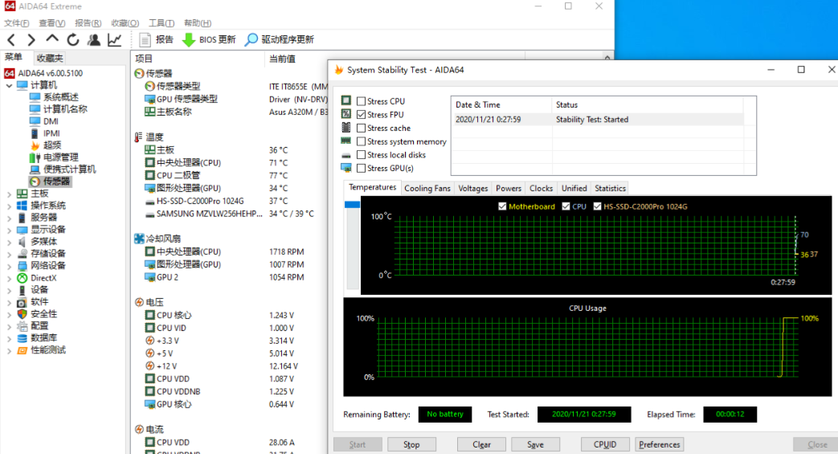
Task: Select 计算机名称 in the tree
Action: (65, 109)
